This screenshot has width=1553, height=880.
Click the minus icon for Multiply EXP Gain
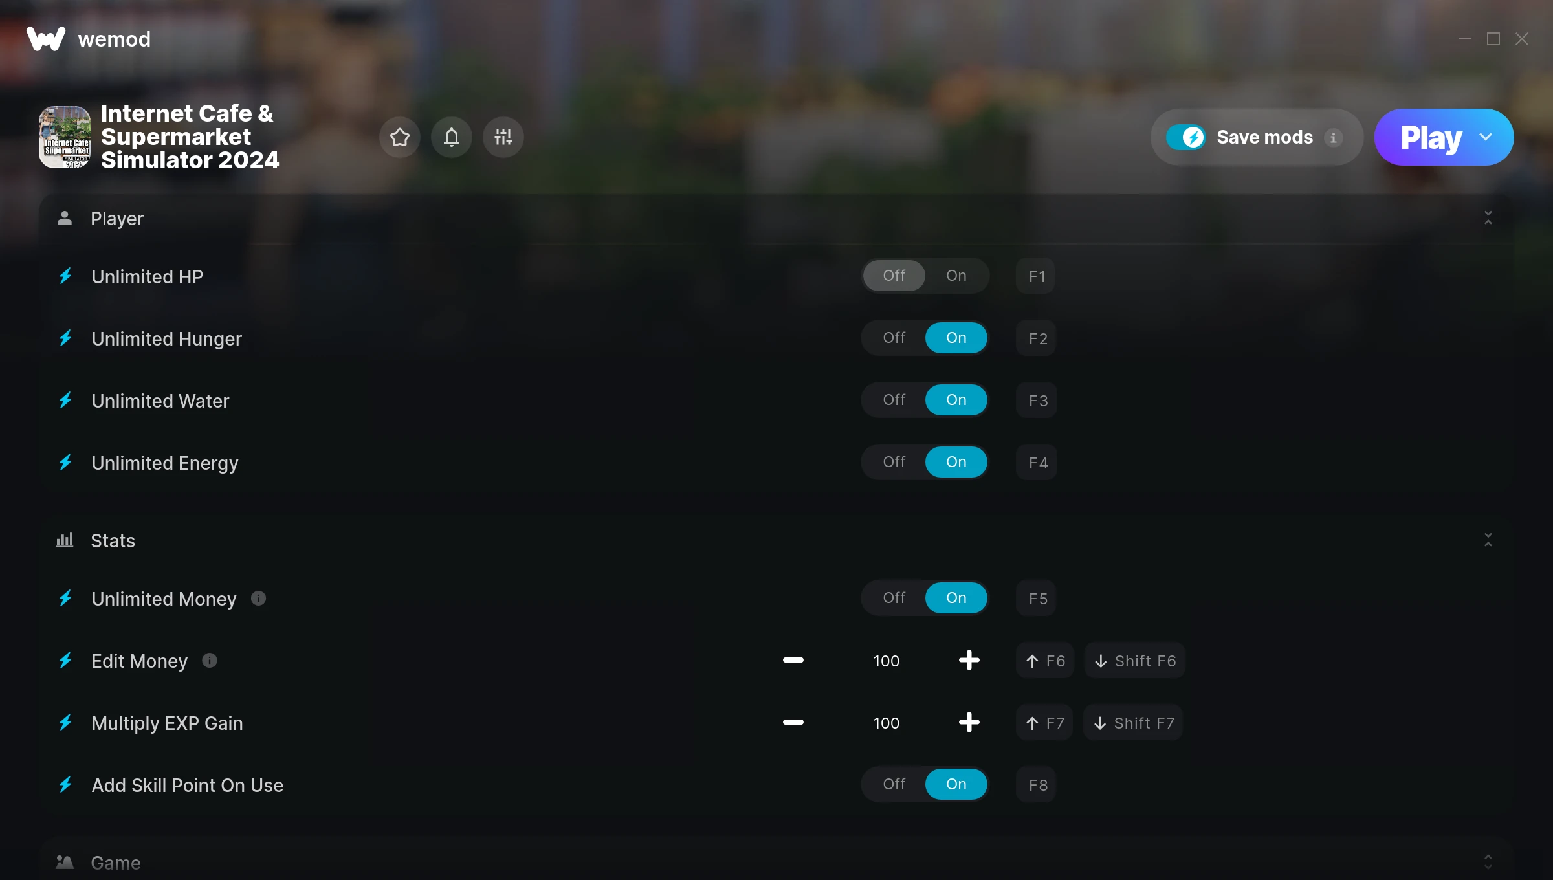click(793, 722)
